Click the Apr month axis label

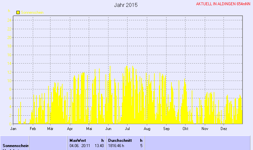coord(69,129)
